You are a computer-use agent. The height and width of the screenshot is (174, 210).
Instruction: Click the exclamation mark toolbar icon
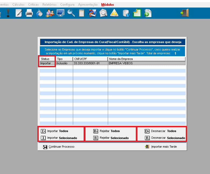(x=8, y=13)
